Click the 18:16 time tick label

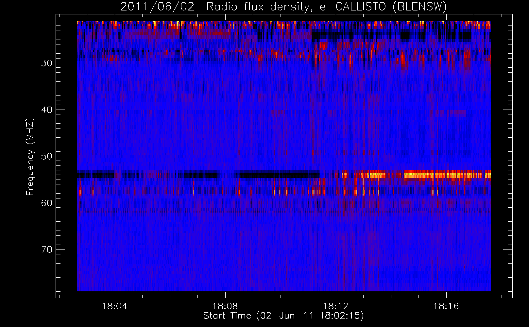point(446,306)
